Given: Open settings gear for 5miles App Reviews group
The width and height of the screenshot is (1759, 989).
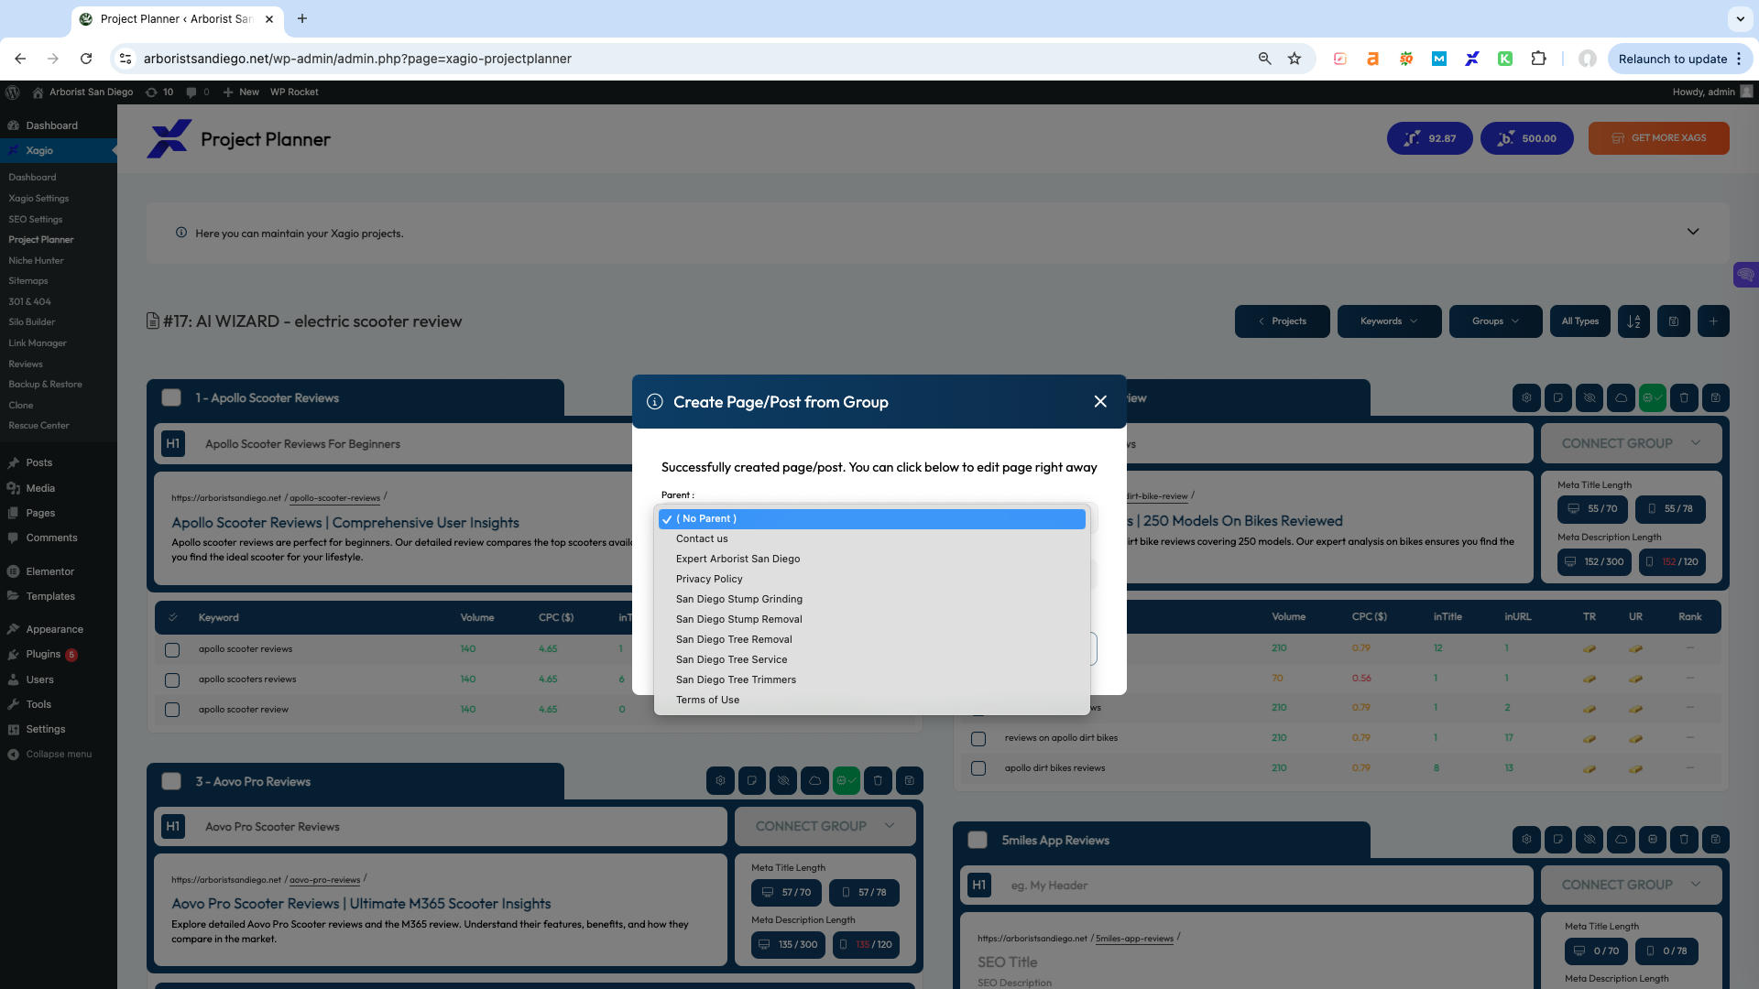Looking at the screenshot, I should point(1526,839).
